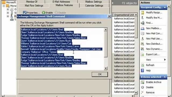
Task: Click the kalliance.local/Users row in list
Action: pyautogui.click(x=124, y=22)
